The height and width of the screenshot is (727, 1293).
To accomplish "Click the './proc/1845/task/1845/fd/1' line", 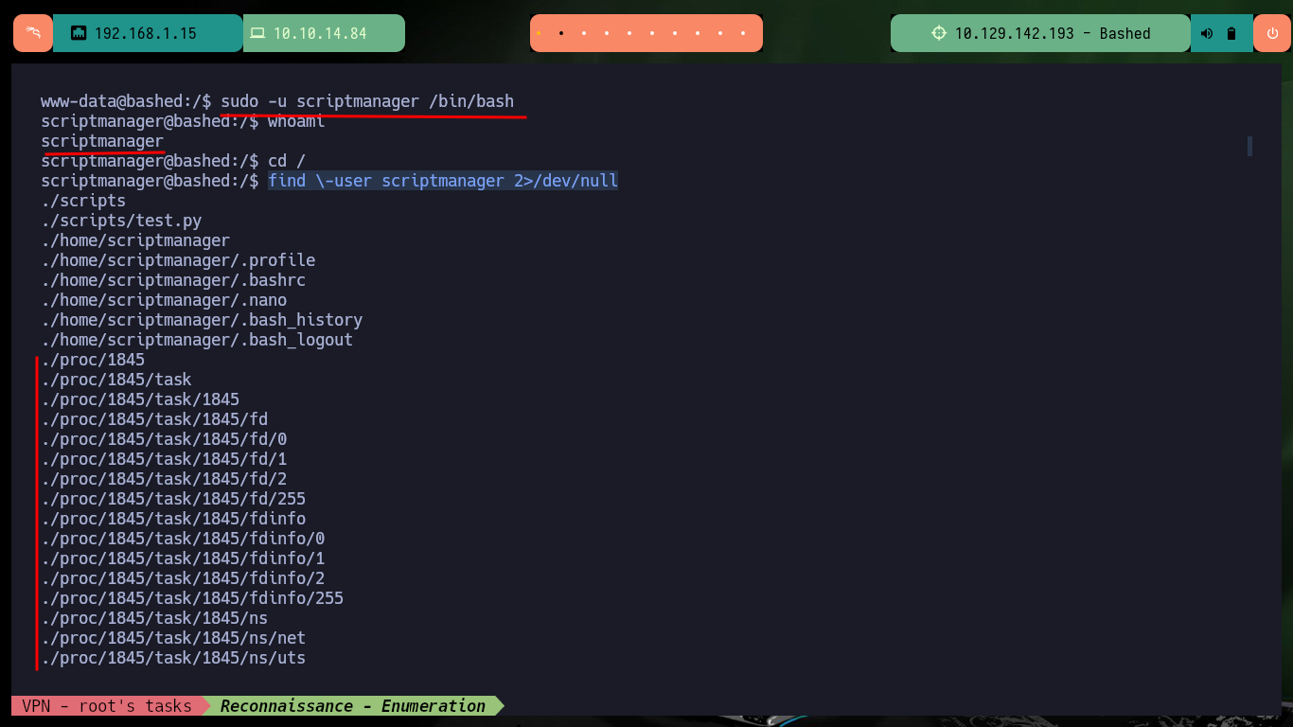I will pyautogui.click(x=164, y=459).
